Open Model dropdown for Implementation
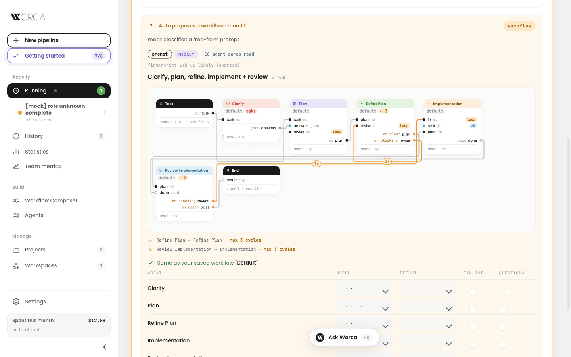The height and width of the screenshot is (357, 571). 385,344
